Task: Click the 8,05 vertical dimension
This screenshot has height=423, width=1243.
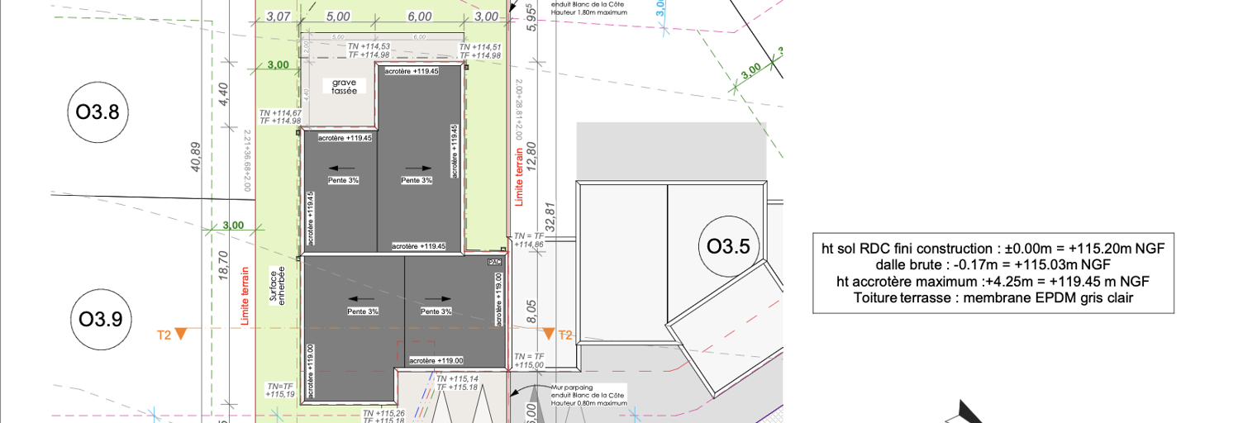Action: (532, 311)
